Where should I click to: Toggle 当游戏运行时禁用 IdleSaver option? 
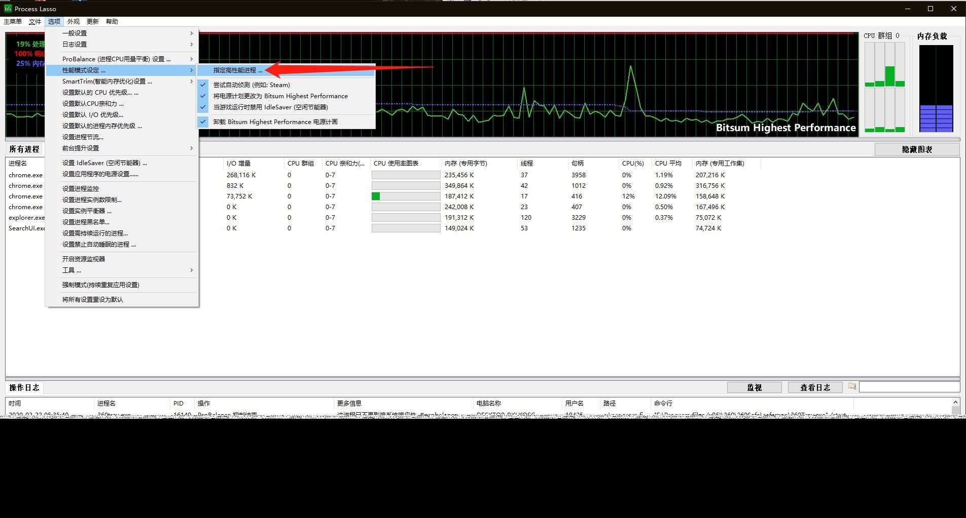tap(287, 107)
